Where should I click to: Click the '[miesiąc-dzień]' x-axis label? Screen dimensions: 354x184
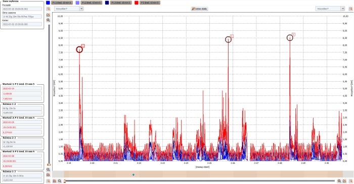202,167
